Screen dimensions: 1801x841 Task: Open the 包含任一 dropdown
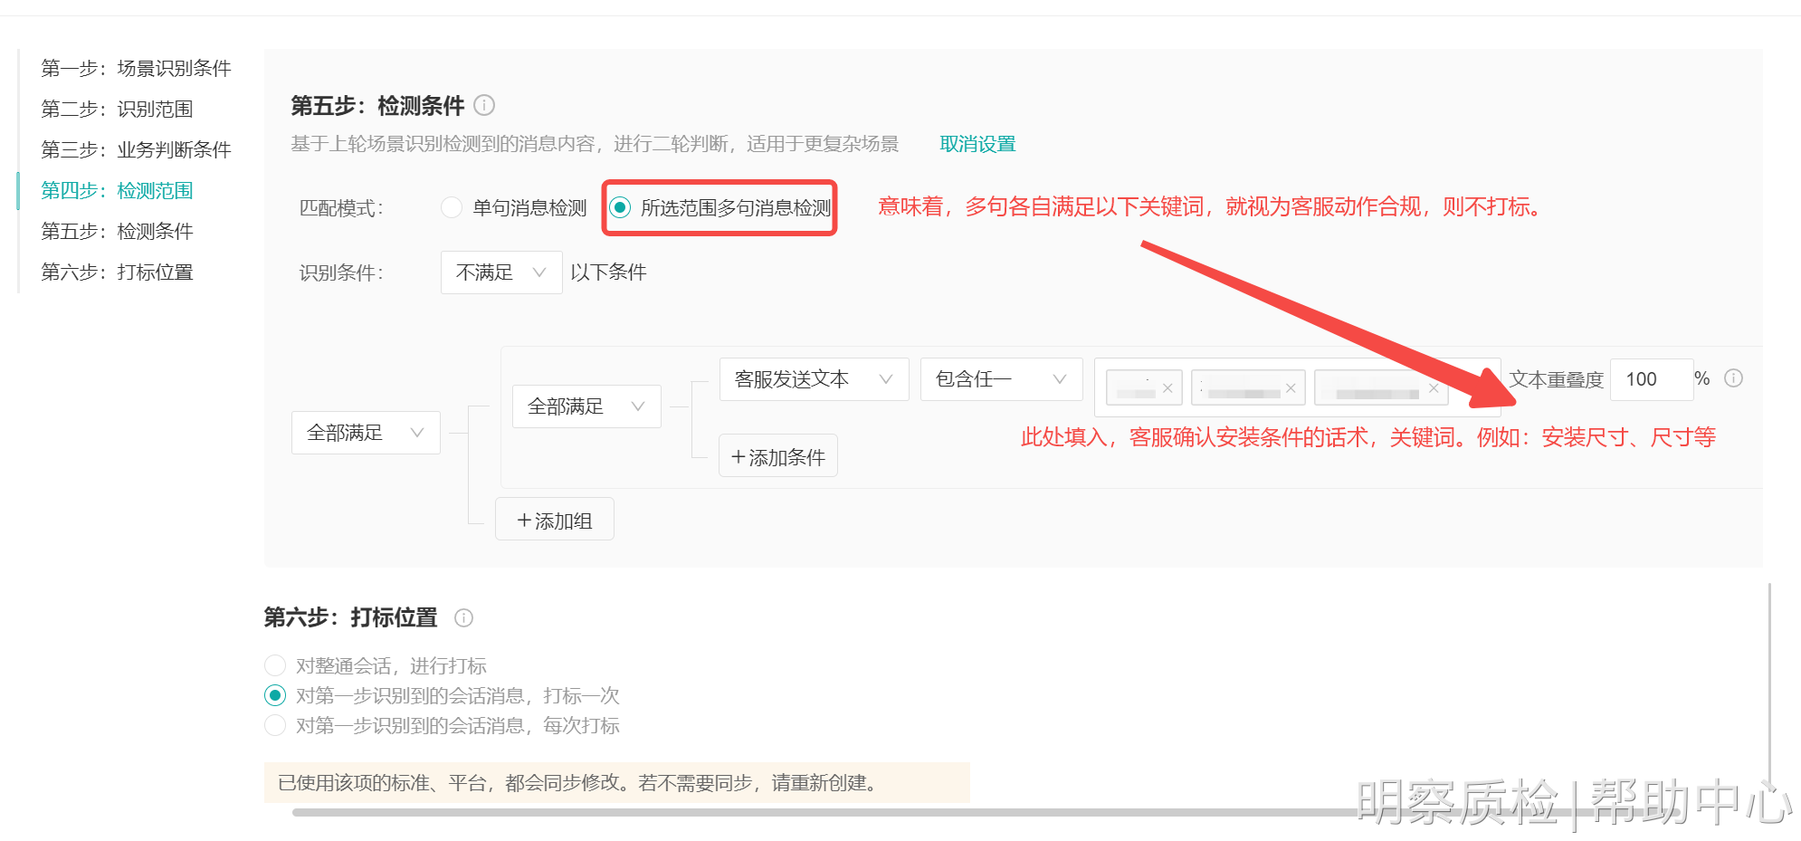pyautogui.click(x=1001, y=379)
